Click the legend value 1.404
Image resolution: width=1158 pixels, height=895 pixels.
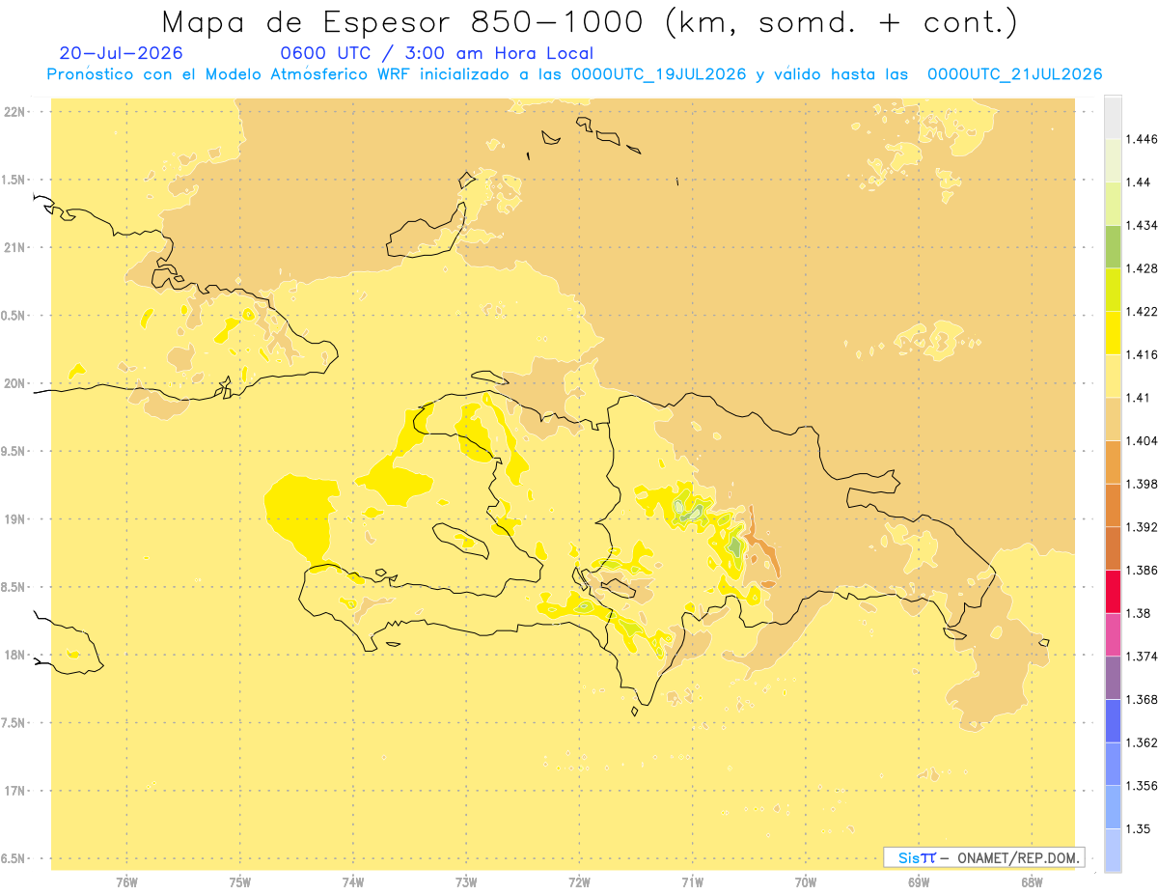[x=1142, y=440]
